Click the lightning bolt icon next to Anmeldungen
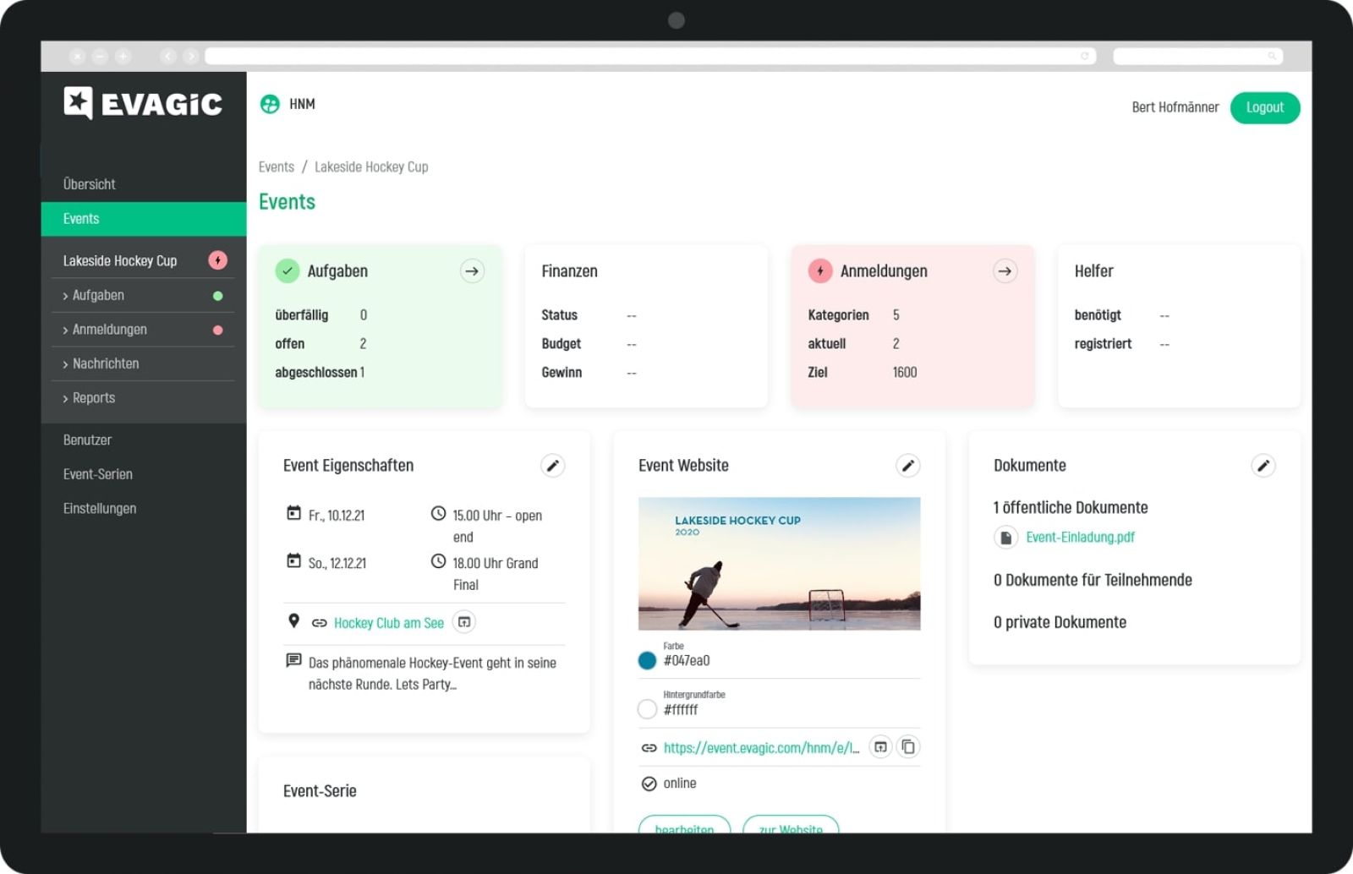The width and height of the screenshot is (1353, 874). click(x=818, y=270)
